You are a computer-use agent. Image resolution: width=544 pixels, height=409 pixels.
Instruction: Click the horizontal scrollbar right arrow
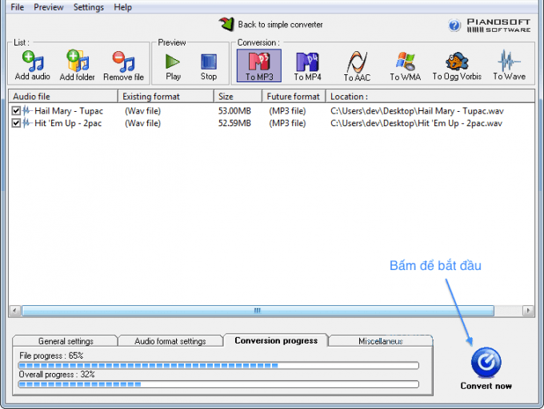click(x=528, y=310)
